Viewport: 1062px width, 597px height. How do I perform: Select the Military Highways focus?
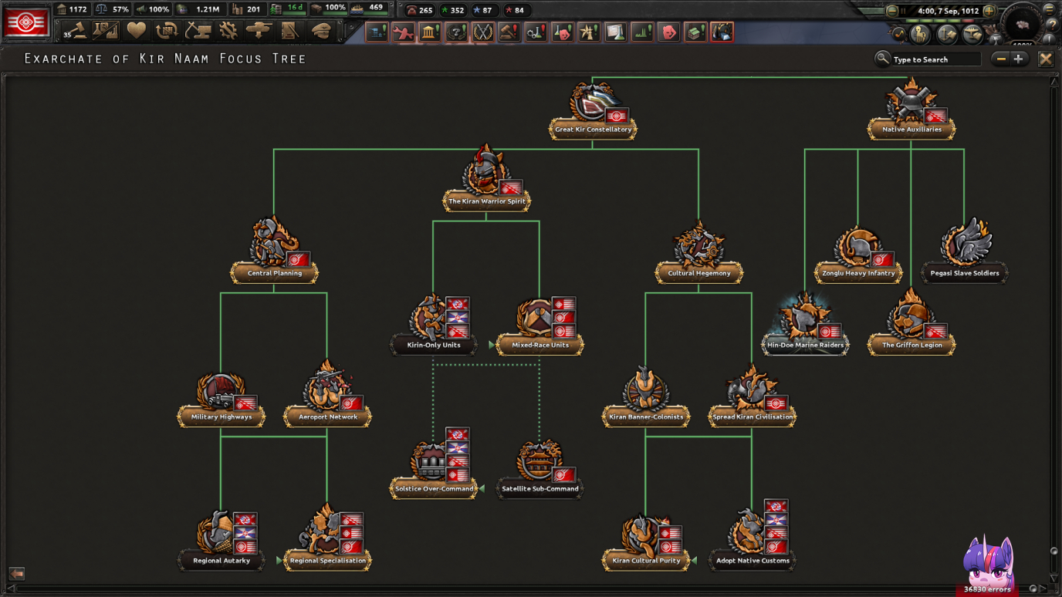point(221,400)
